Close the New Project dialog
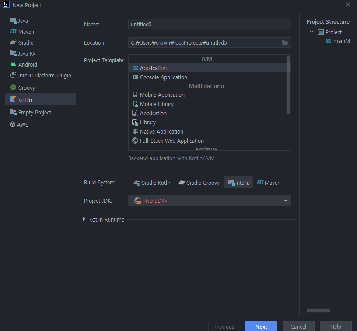Image resolution: width=357 pixels, height=331 pixels. [x=348, y=4]
